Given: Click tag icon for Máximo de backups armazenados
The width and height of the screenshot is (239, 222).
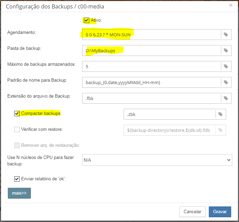Looking at the screenshot, I should point(226,66).
